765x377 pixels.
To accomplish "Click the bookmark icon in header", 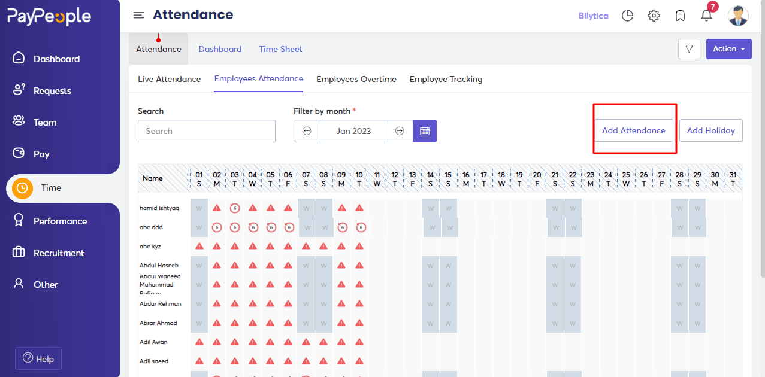I will [680, 16].
